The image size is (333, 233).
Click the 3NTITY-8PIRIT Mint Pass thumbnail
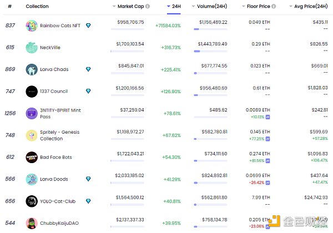point(32,113)
